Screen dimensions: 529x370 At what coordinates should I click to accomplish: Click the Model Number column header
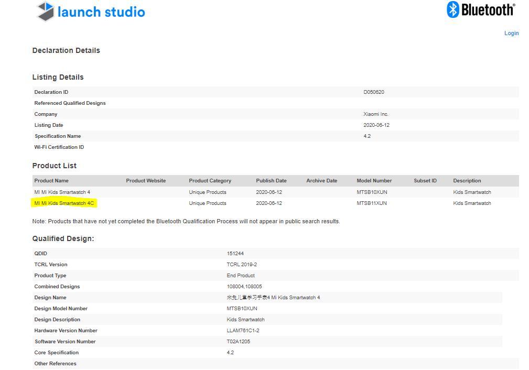coord(374,181)
